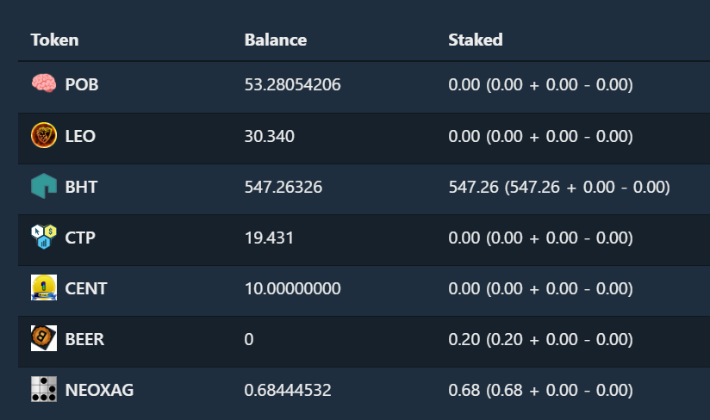This screenshot has height=420, width=710.
Task: Click NEOXAG staked value 0.68
Action: pyautogui.click(x=464, y=390)
